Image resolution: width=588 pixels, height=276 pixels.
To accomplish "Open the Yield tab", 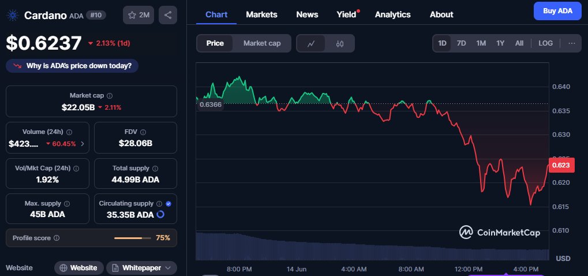I will click(346, 14).
